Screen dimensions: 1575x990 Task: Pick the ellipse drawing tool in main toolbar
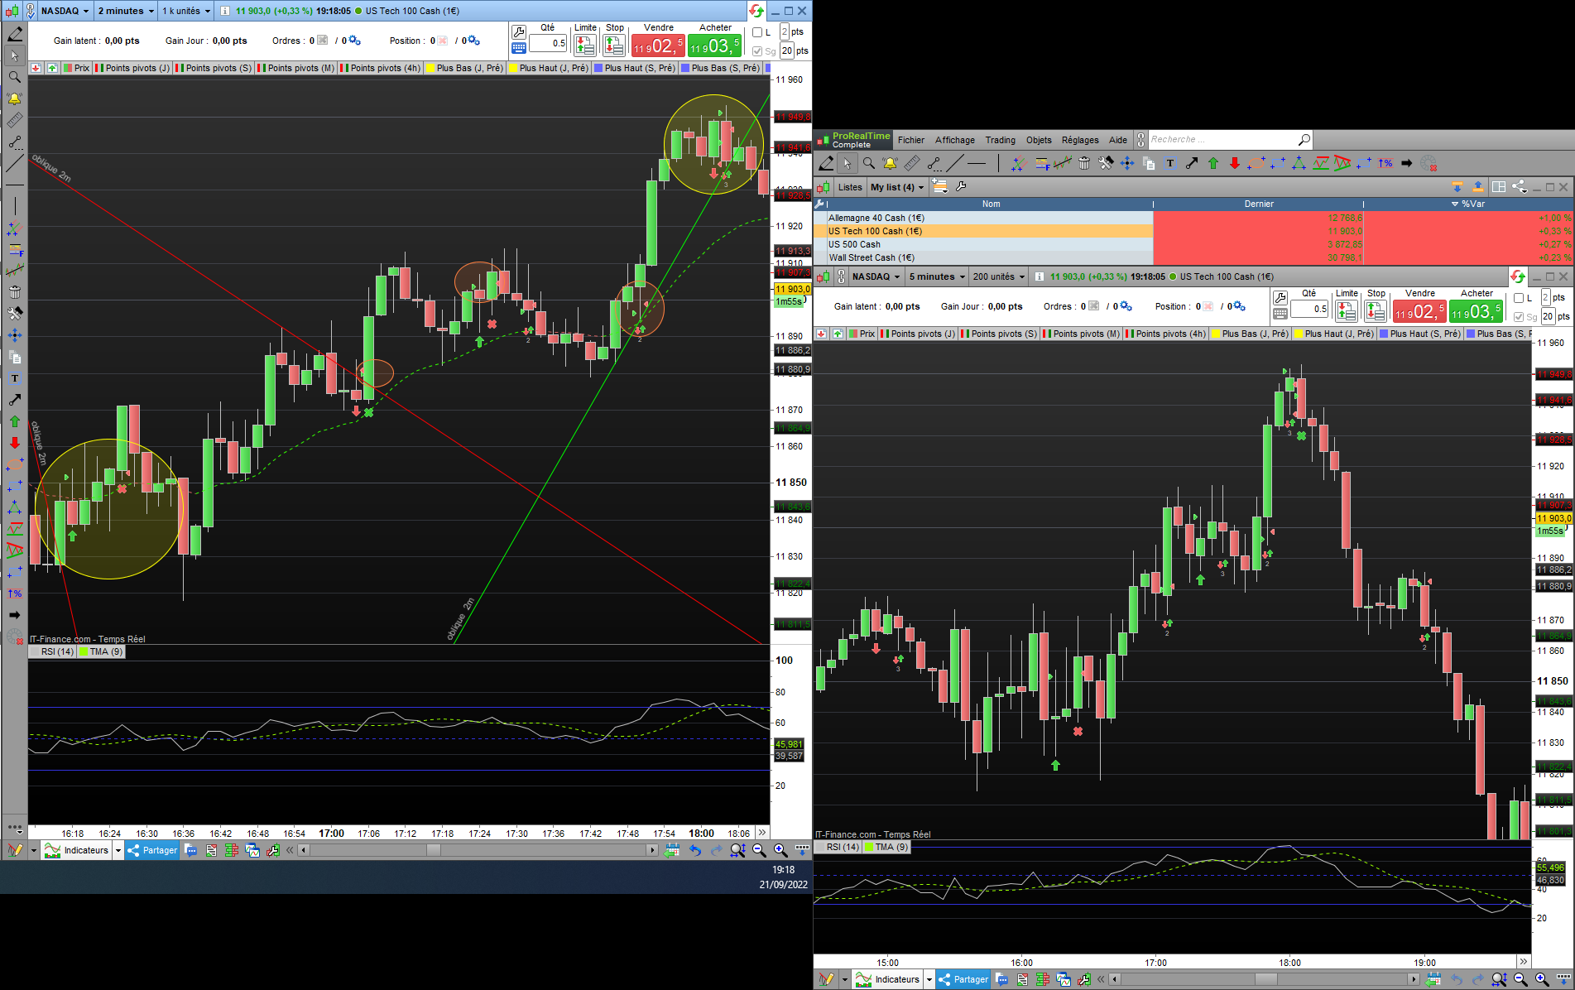pos(1256,163)
